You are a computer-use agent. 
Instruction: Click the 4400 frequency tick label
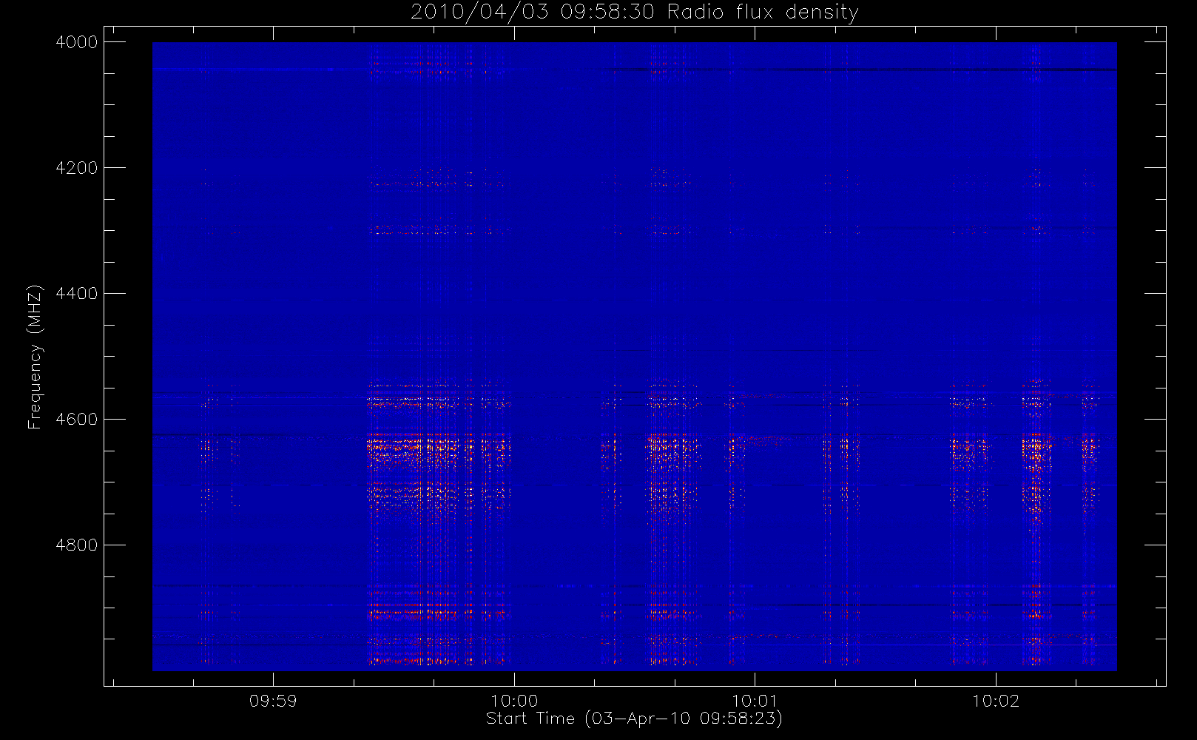77,294
